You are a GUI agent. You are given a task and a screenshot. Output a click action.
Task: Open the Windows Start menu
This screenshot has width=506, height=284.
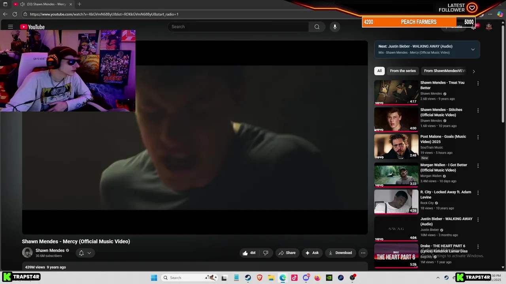[x=154, y=278]
